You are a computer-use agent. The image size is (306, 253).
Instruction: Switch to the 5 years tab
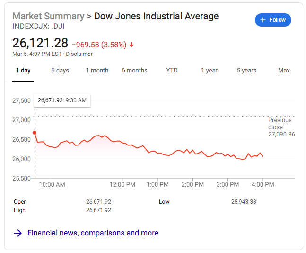click(246, 71)
